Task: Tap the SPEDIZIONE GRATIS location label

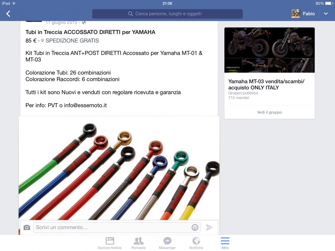Action: [72, 41]
